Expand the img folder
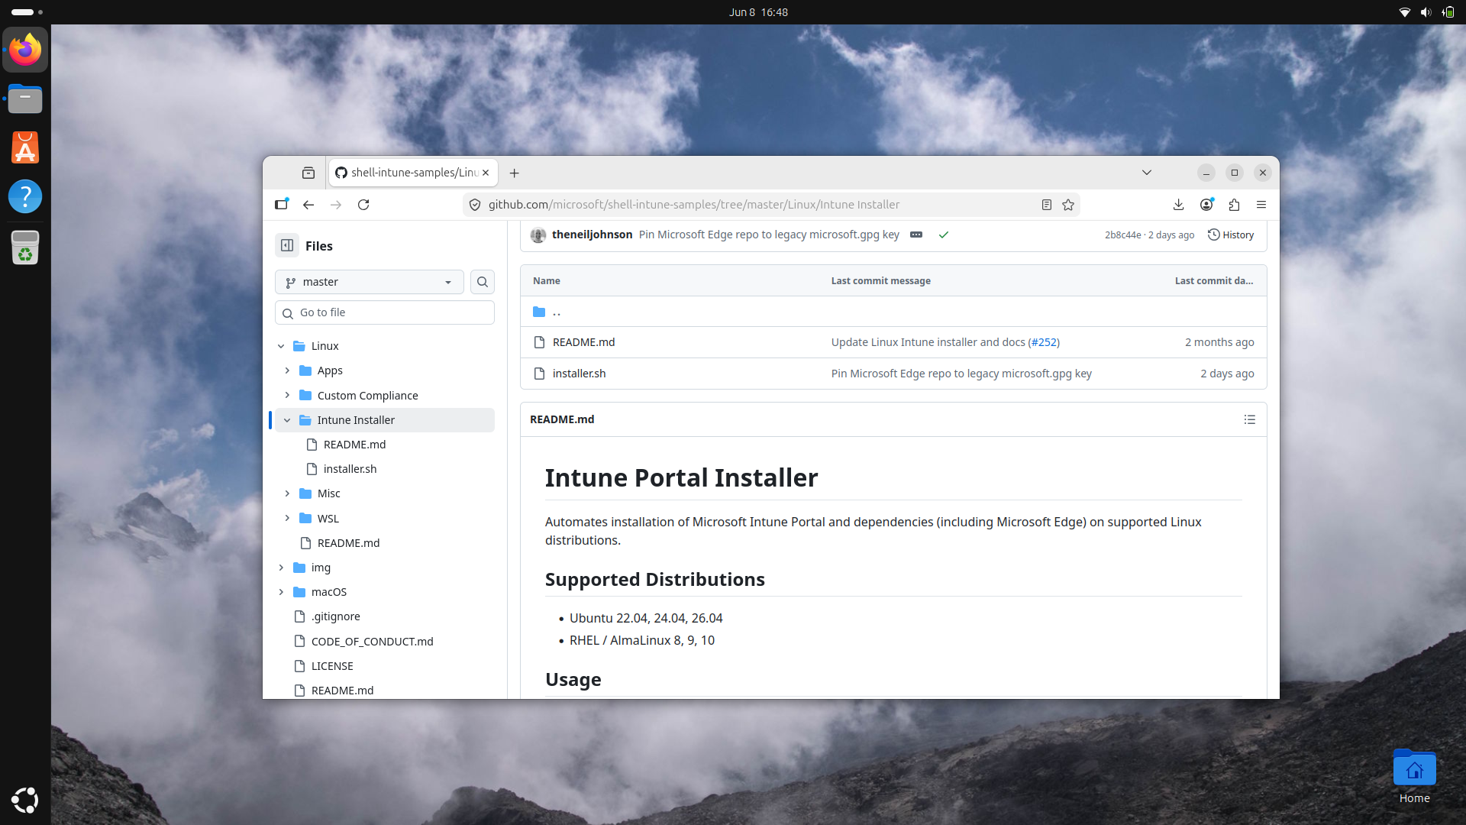 [x=281, y=568]
